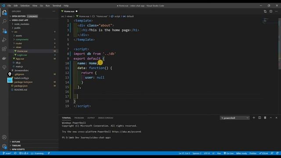Image resolution: width=281 pixels, height=158 pixels.
Task: Click the LF end-of-line indicator
Action: pos(213,153)
